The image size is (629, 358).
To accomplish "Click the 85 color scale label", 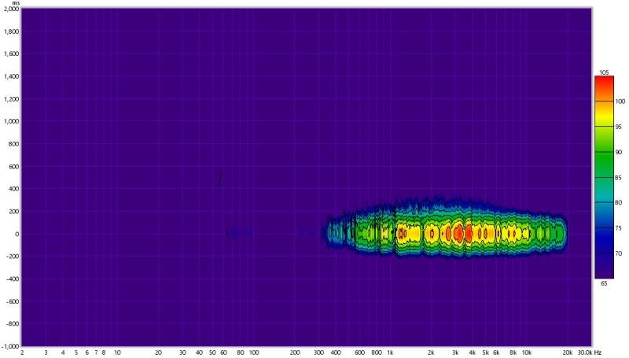I will pyautogui.click(x=618, y=177).
